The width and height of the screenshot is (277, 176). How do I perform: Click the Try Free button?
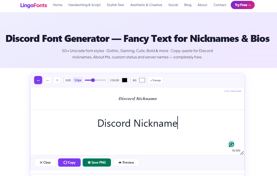[x=243, y=5]
